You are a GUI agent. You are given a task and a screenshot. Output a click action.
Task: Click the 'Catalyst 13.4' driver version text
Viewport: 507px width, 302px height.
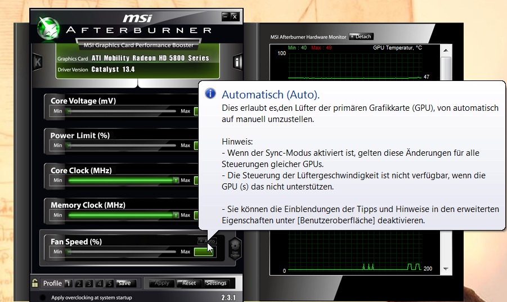113,69
